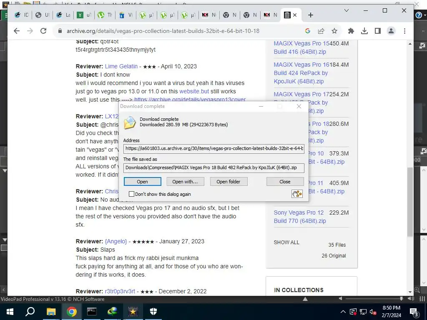Open the Lime Gelatin reviewer link
The height and width of the screenshot is (320, 427).
tap(121, 66)
